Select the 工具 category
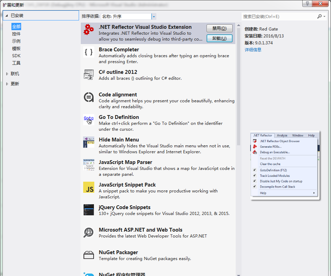Viewport: 331px width, 276px height. [16, 63]
